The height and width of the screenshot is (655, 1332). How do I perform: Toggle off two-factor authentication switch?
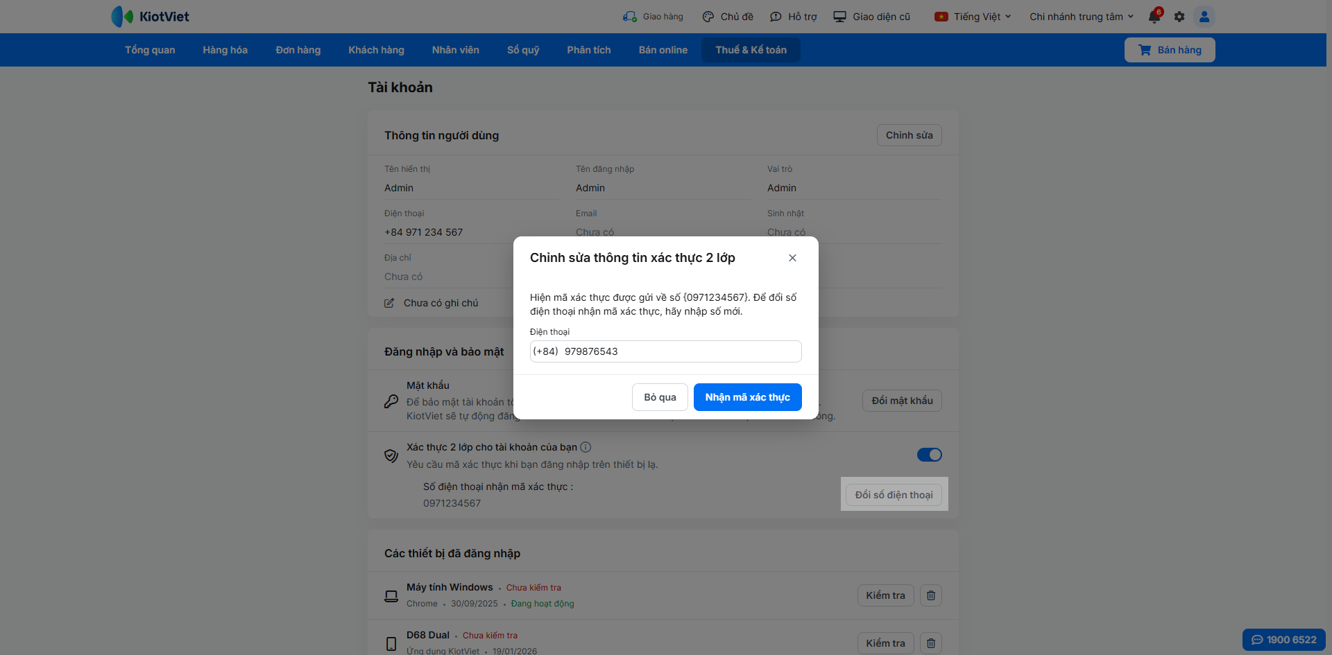(929, 455)
